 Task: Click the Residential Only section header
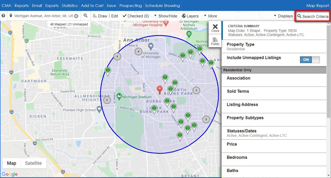point(274,70)
